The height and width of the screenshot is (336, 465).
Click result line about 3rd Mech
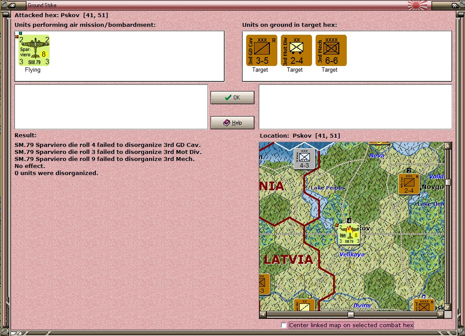coord(105,159)
